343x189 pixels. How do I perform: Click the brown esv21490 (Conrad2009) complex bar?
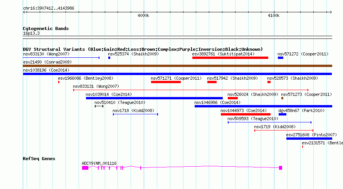tap(177, 66)
